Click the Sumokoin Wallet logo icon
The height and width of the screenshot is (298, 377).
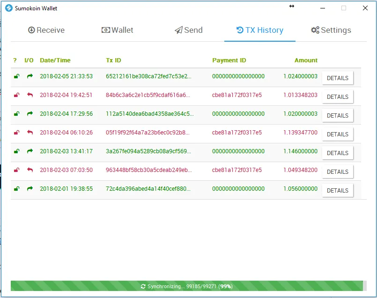8,8
